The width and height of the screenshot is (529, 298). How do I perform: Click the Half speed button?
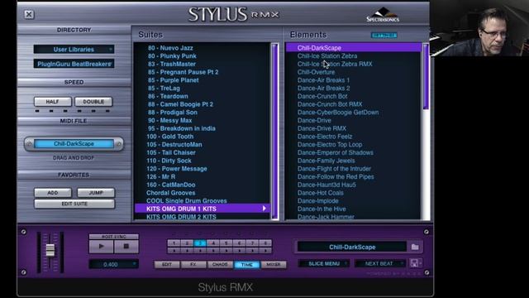(x=53, y=102)
